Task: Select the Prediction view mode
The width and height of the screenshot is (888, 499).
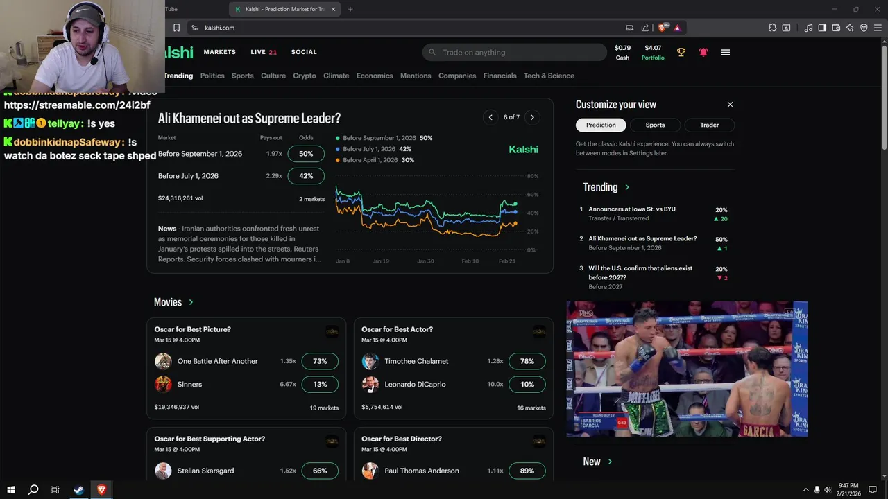Action: point(601,125)
